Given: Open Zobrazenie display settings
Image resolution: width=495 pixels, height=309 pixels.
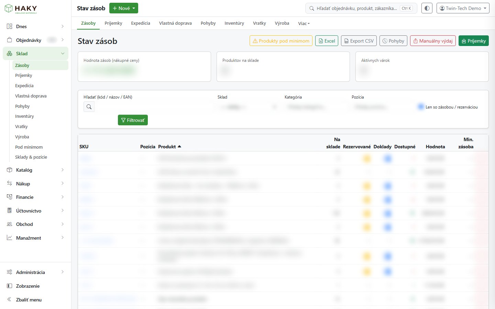Looking at the screenshot, I should [x=35, y=286].
